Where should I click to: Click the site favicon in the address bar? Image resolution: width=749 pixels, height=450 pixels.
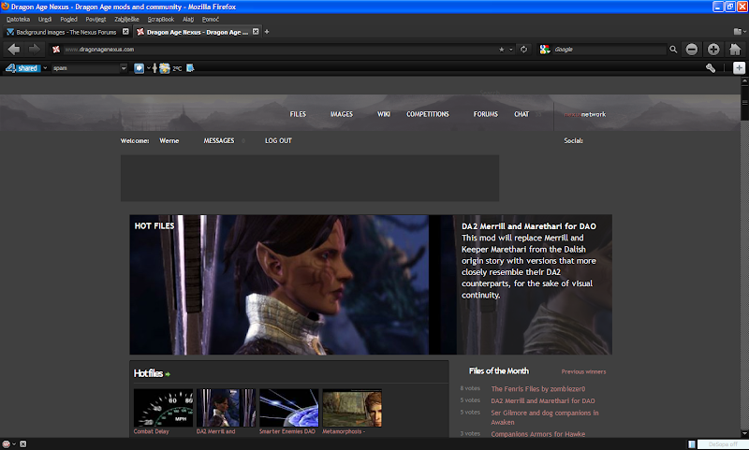[56, 50]
